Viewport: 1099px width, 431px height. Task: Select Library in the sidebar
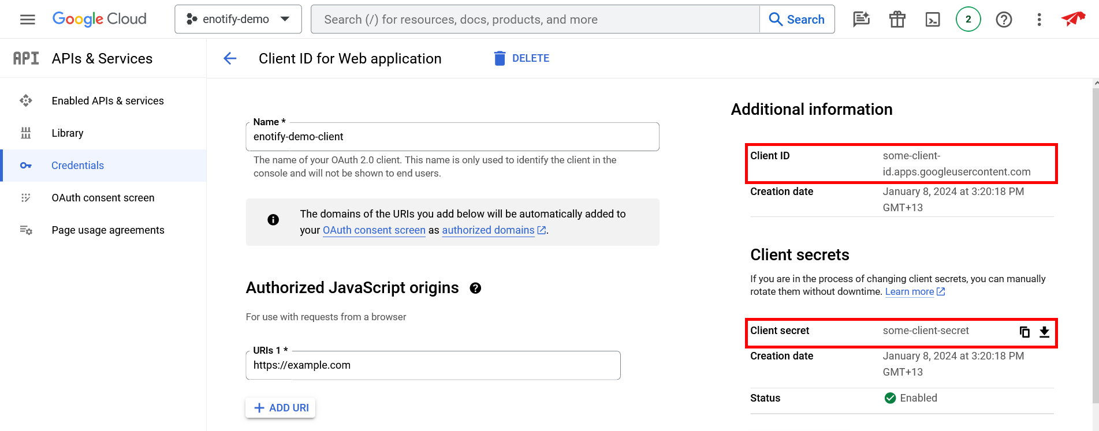68,133
